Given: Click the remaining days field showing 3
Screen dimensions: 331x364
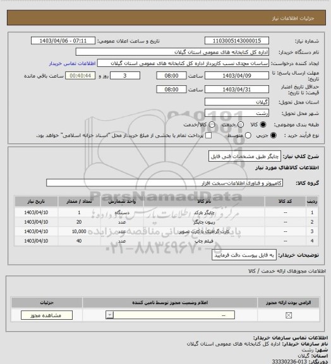Looking at the screenshot, I should click(x=125, y=76).
